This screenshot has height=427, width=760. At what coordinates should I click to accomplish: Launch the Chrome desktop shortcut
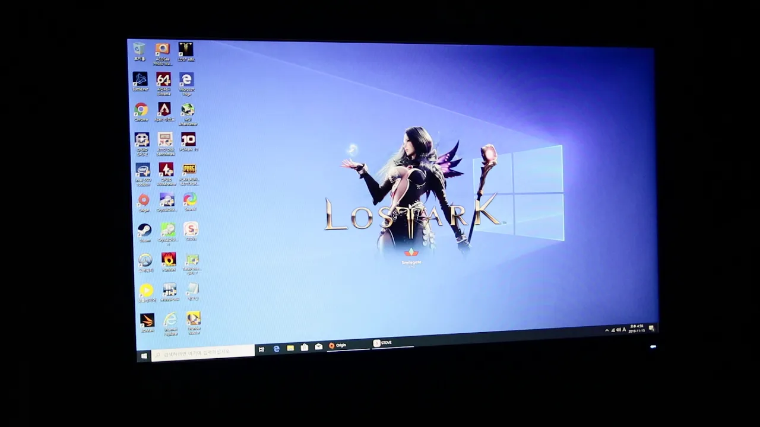point(141,112)
